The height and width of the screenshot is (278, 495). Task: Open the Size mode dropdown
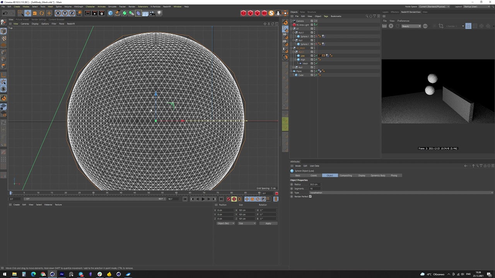(x=247, y=224)
